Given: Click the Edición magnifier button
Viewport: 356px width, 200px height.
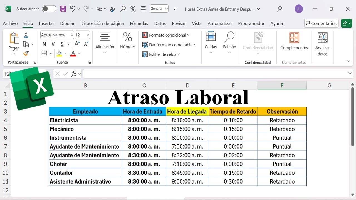Looking at the screenshot, I should pos(229,43).
